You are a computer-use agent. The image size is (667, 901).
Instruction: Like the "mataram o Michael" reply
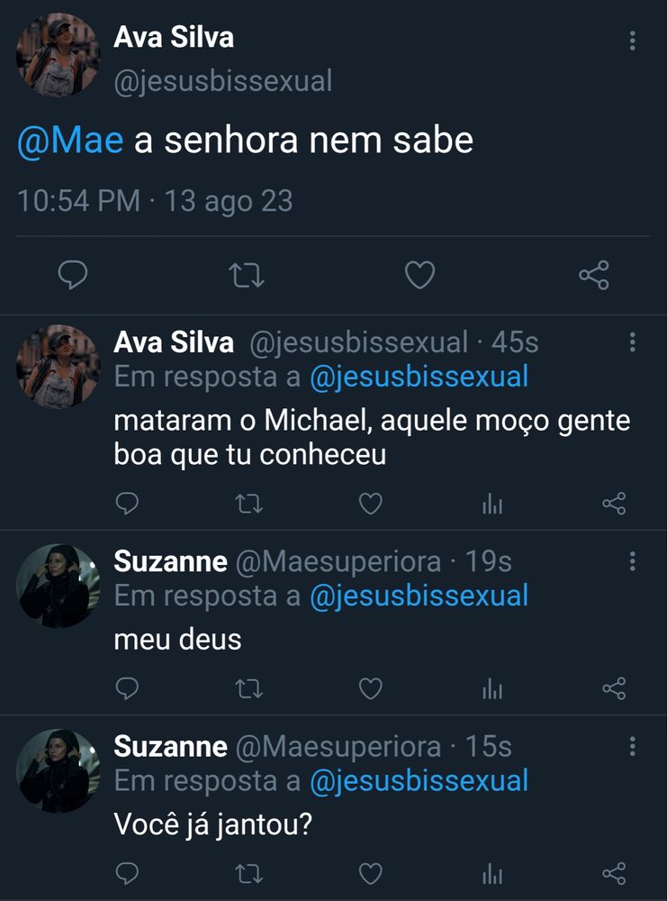coord(371,504)
